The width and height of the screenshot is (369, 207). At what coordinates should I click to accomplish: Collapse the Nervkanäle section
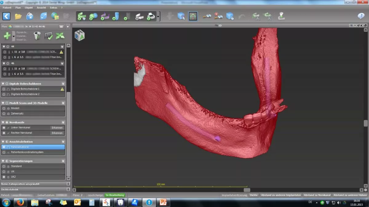[3, 122]
